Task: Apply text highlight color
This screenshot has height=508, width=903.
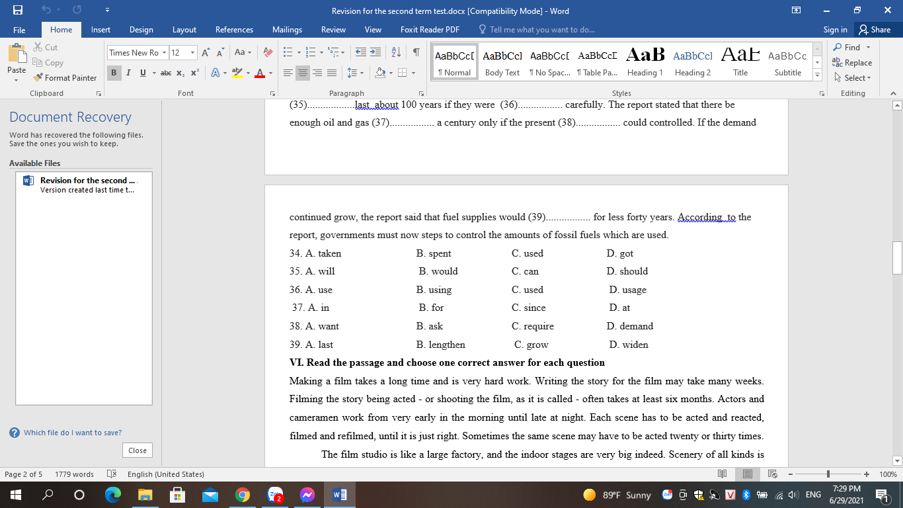Action: 236,73
